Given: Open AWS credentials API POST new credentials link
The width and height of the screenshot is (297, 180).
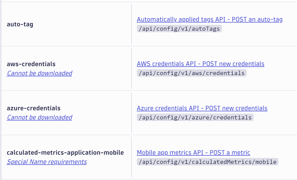Looking at the screenshot, I should (200, 64).
